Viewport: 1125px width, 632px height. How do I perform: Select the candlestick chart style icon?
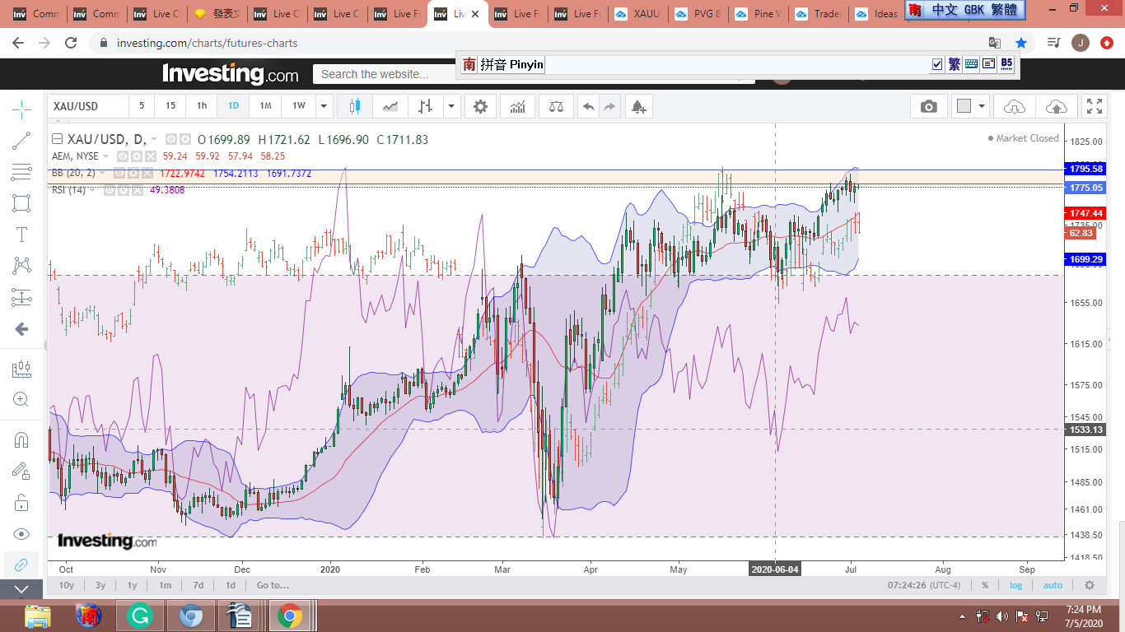[x=355, y=106]
